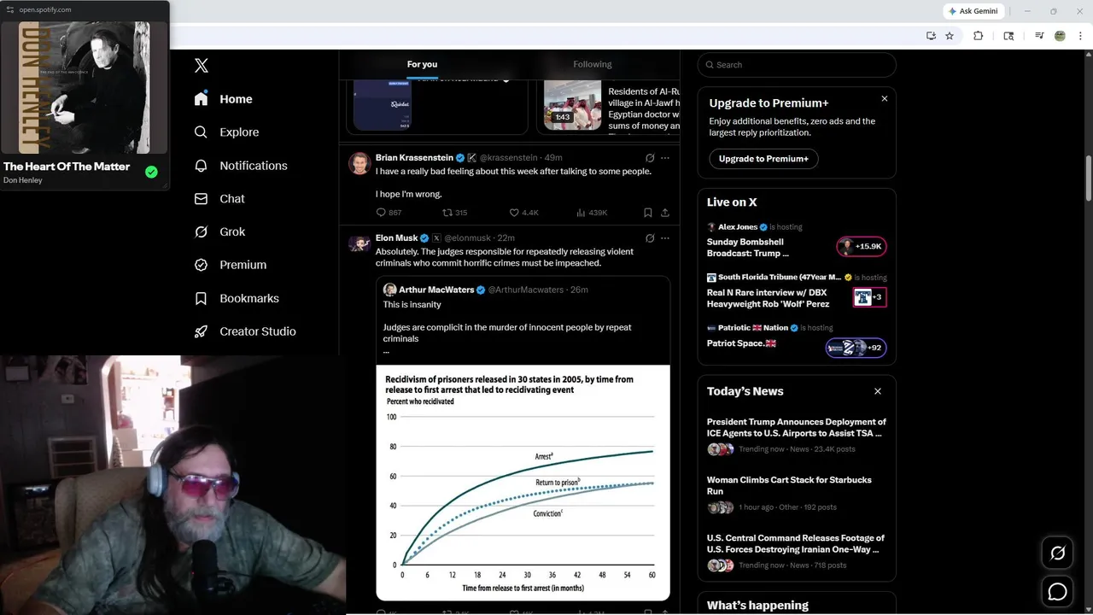The height and width of the screenshot is (615, 1093).
Task: Open the Chrome profile avatar
Action: click(1060, 36)
